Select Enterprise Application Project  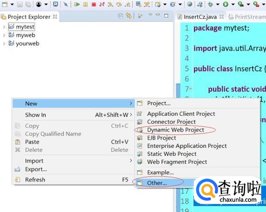(x=198, y=146)
